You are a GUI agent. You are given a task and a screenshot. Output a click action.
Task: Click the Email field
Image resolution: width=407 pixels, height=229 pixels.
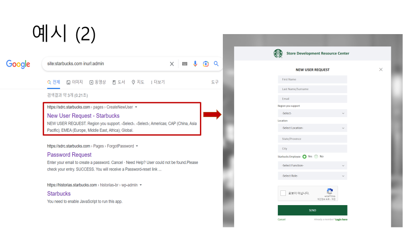point(312,99)
